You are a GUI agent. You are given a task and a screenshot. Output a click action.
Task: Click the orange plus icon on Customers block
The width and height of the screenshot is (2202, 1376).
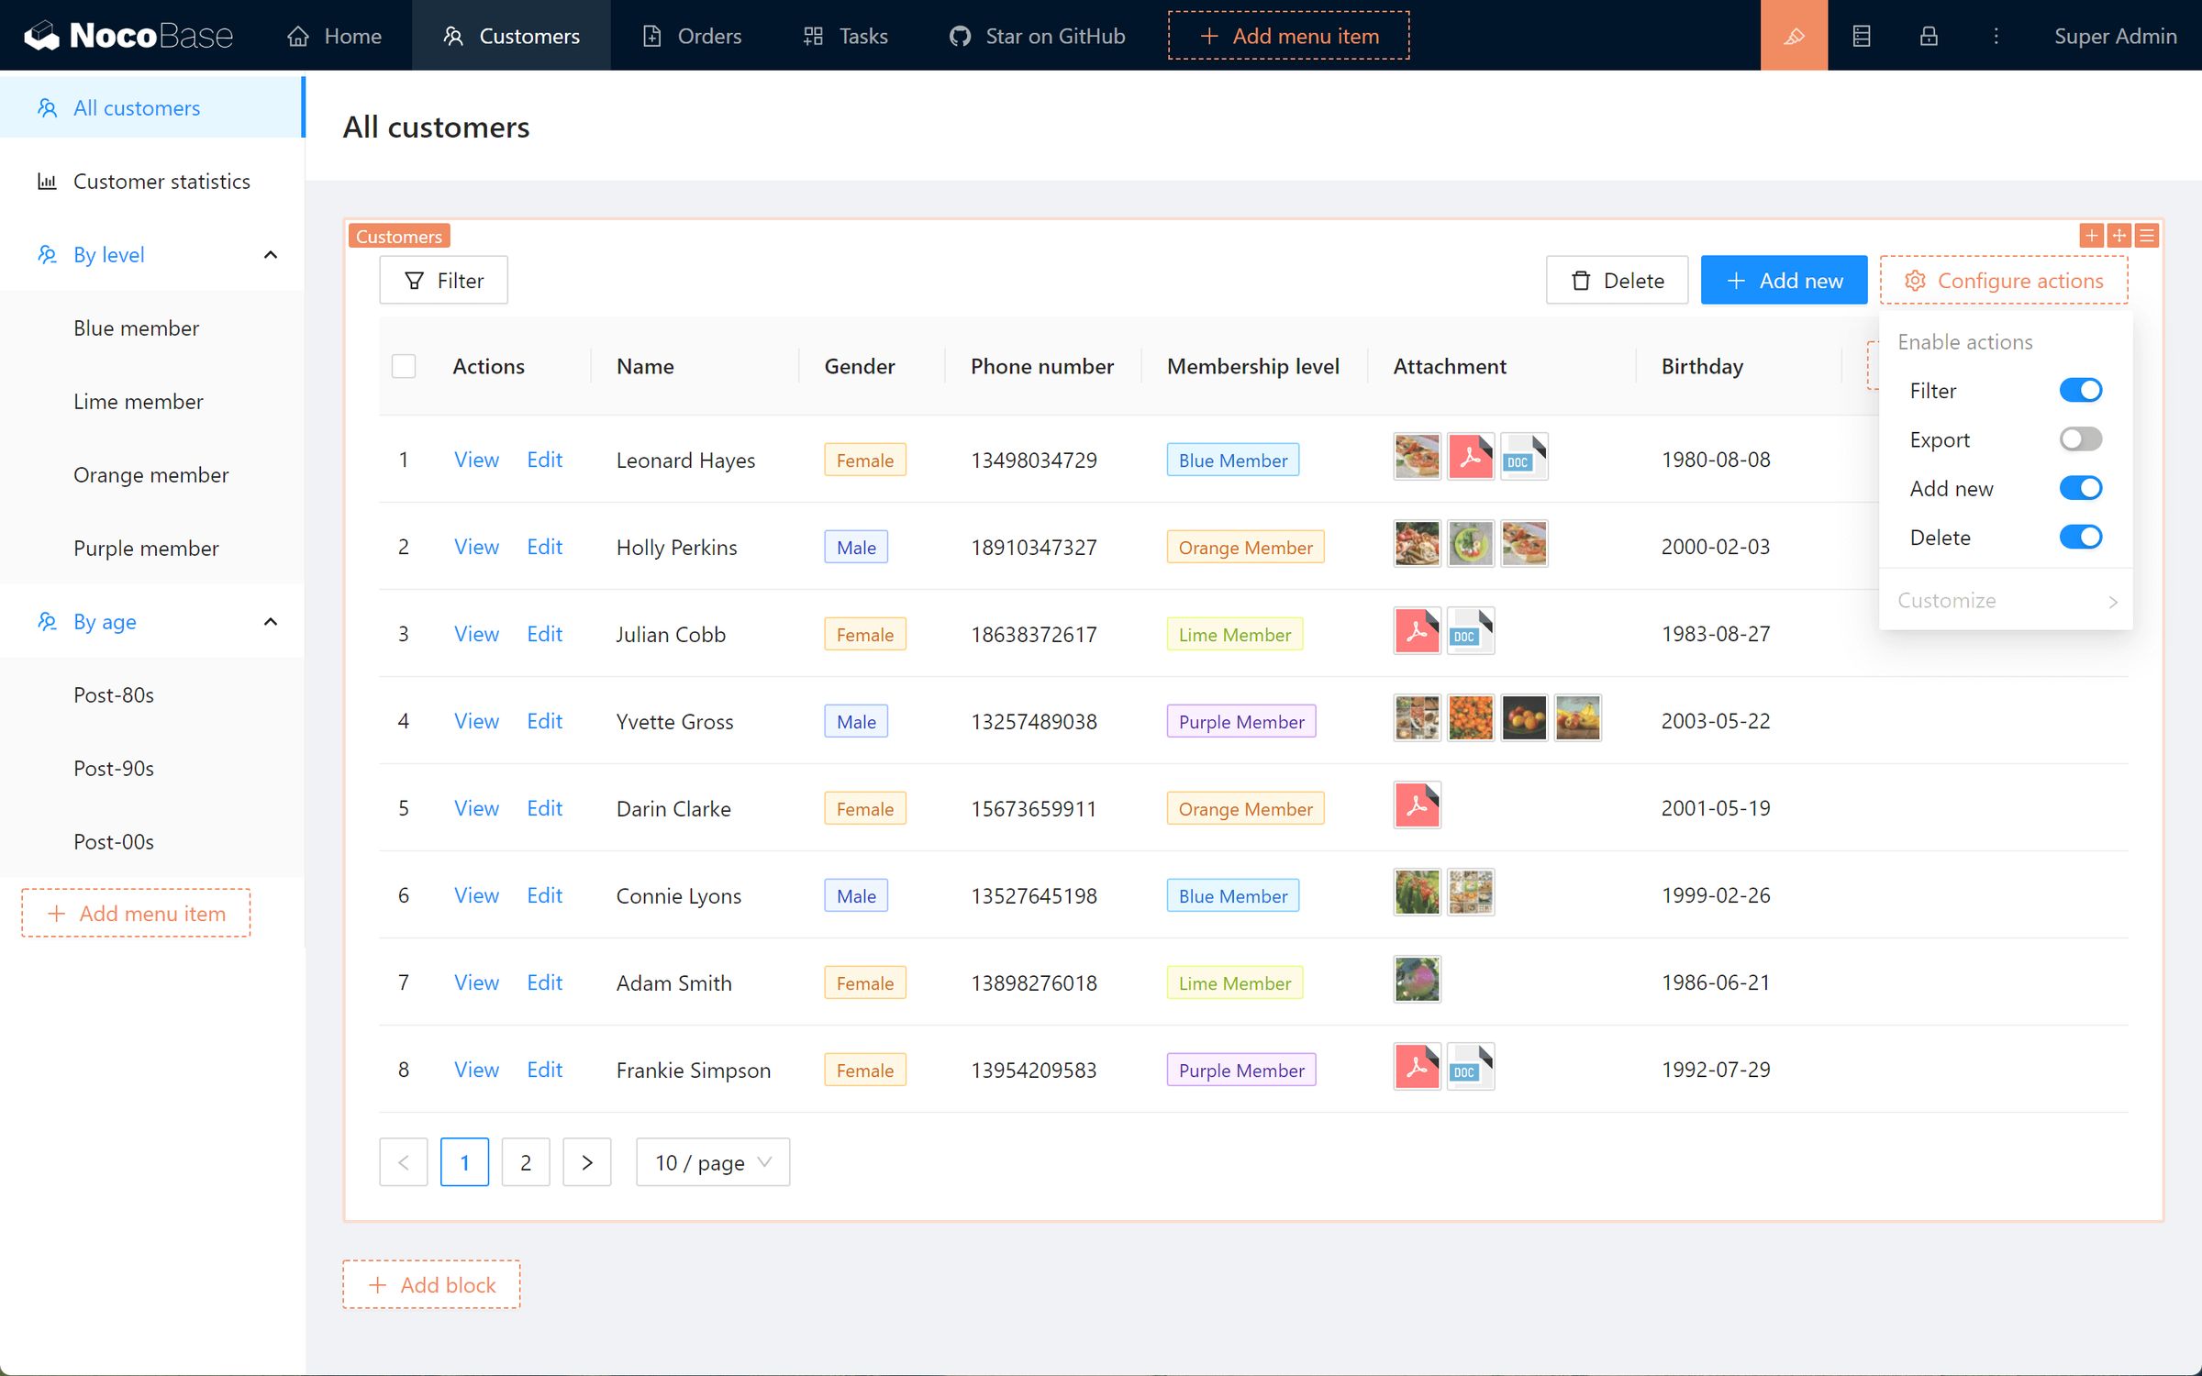click(x=2091, y=235)
